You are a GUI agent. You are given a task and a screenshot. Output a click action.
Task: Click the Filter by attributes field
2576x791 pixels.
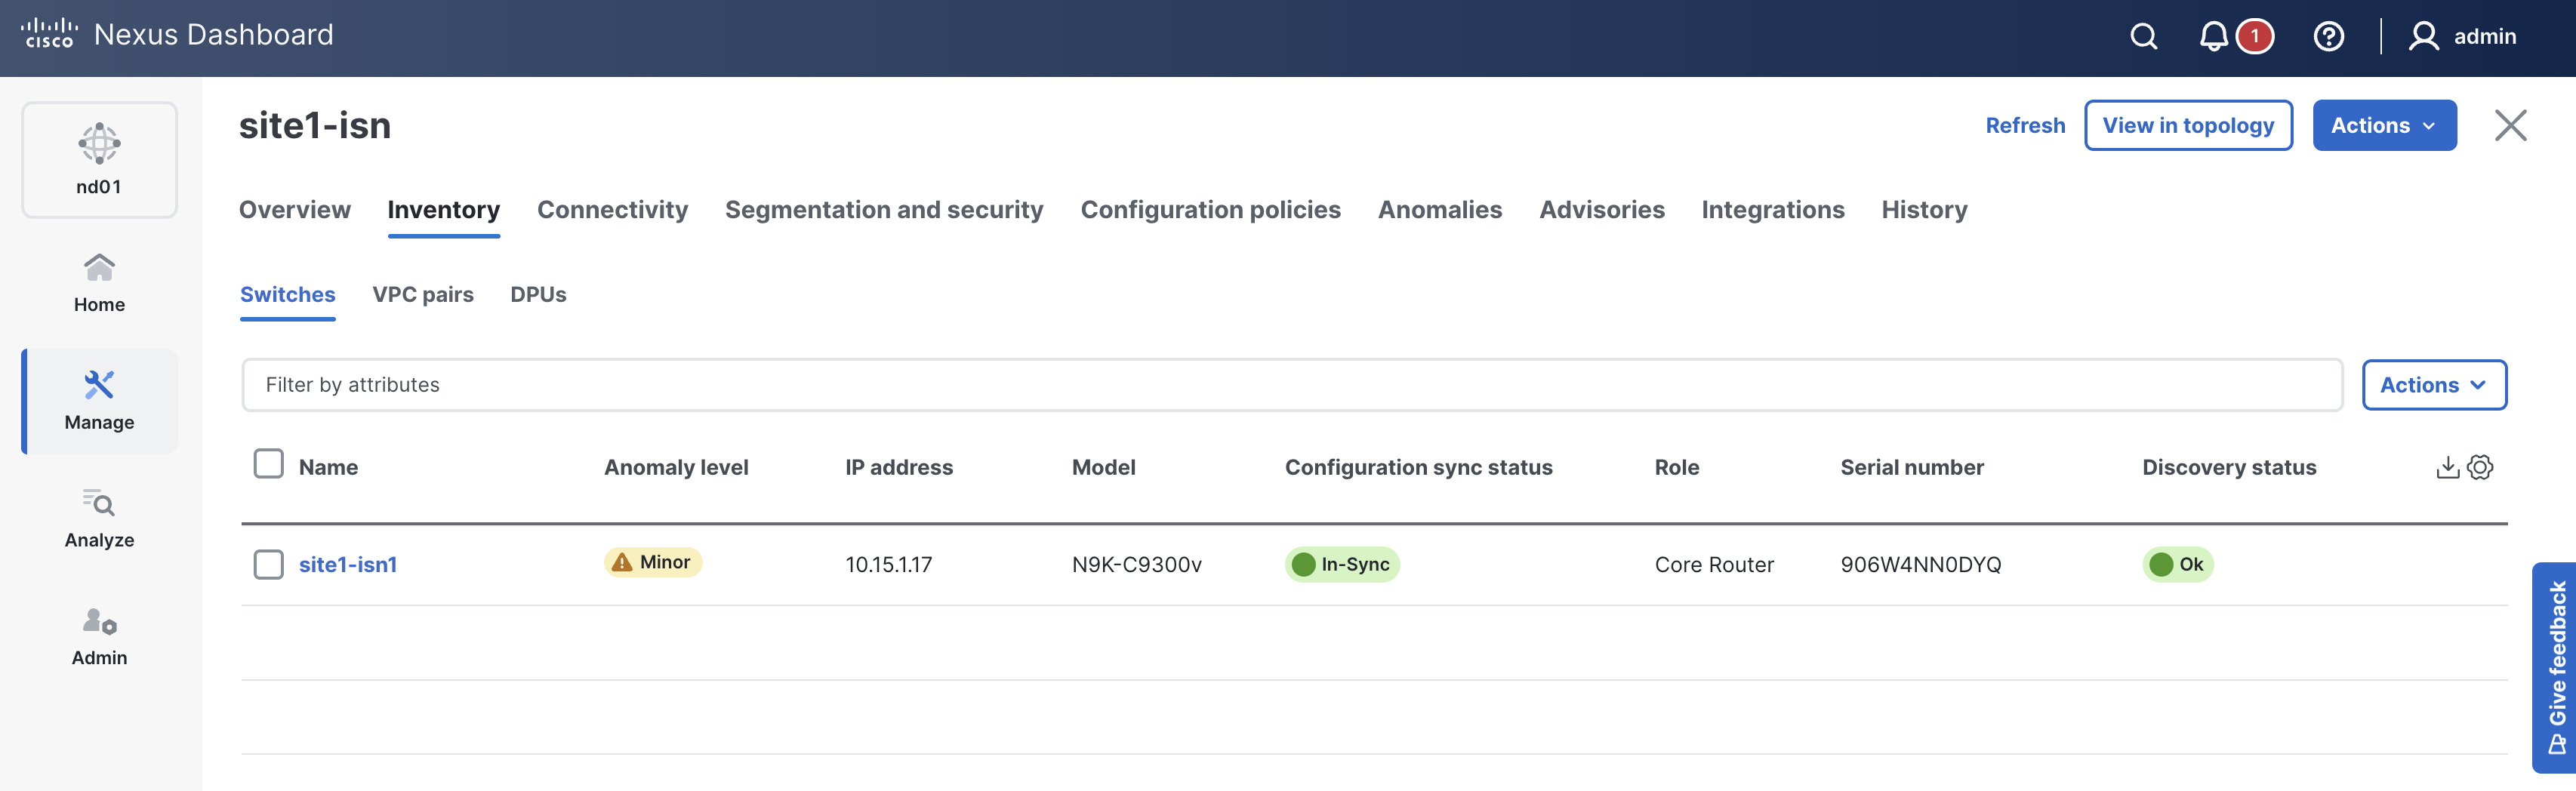point(1290,385)
